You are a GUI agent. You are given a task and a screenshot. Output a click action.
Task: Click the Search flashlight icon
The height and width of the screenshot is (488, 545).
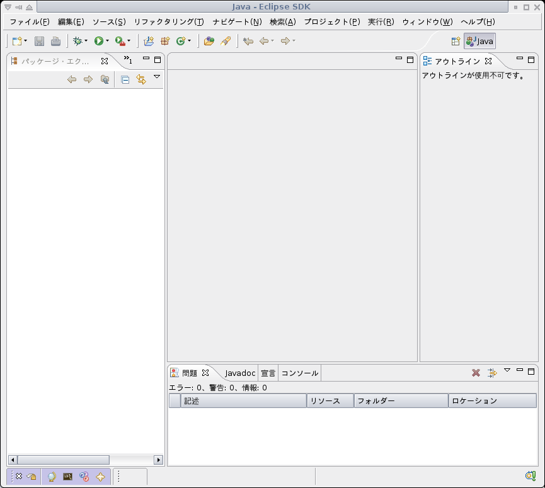coord(226,41)
